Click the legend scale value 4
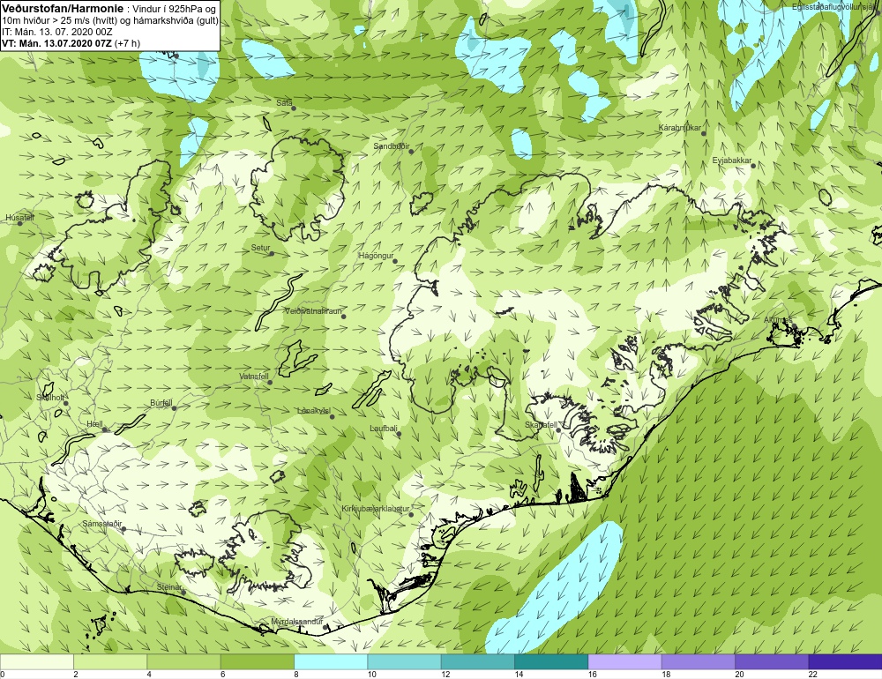The image size is (882, 679). pos(150,674)
